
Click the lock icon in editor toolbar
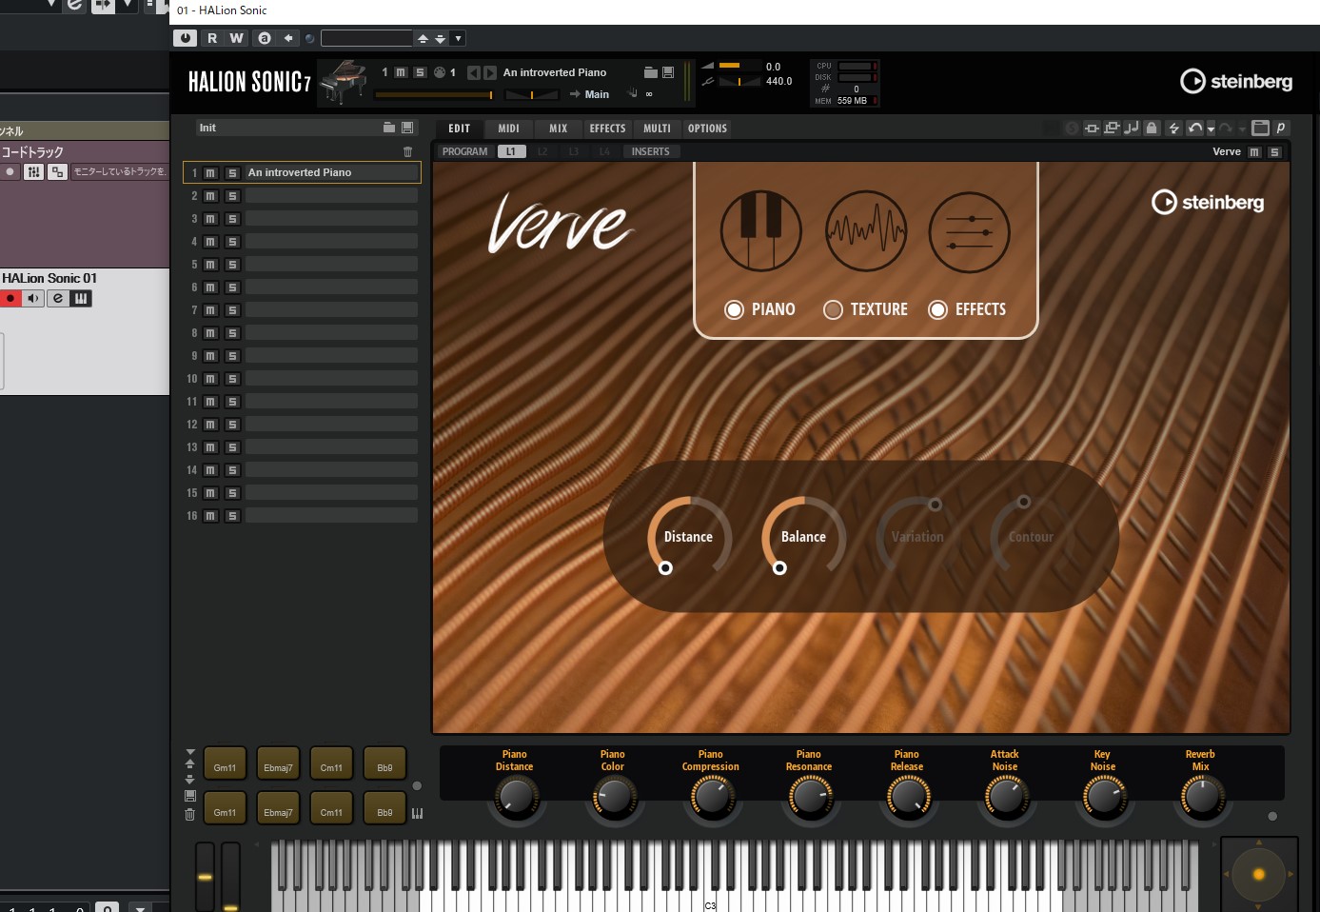point(1152,128)
